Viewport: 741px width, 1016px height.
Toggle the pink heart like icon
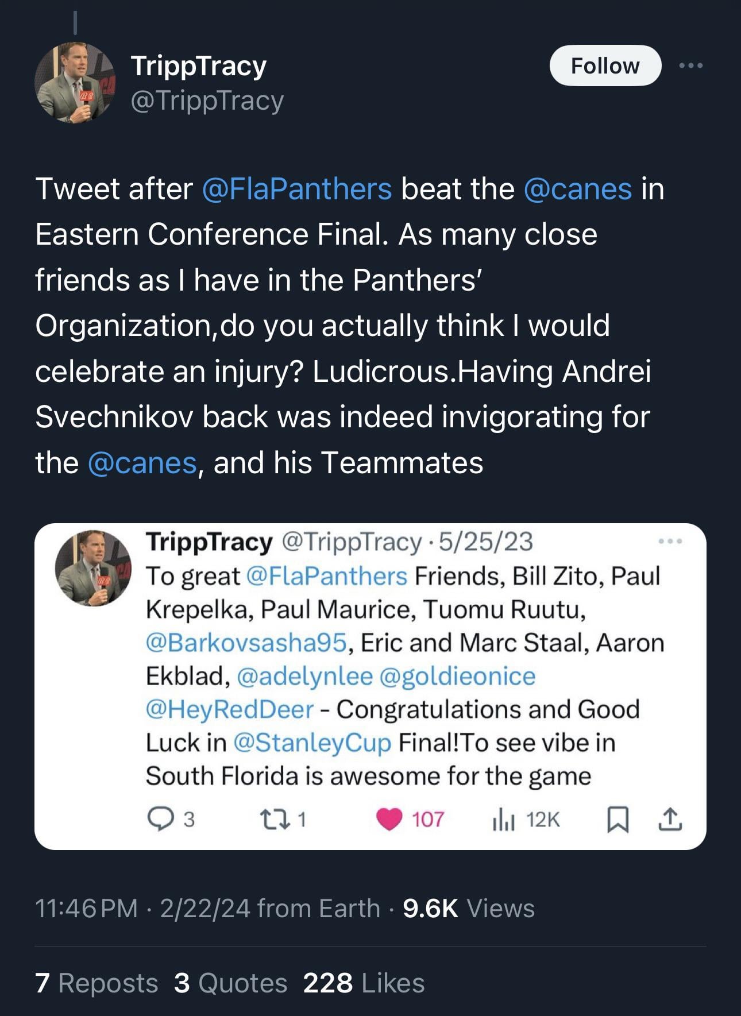(x=389, y=819)
